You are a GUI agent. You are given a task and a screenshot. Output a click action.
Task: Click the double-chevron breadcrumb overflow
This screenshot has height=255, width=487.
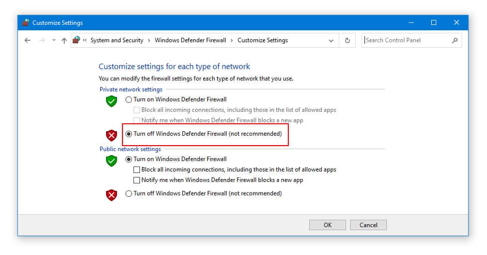pyautogui.click(x=85, y=40)
